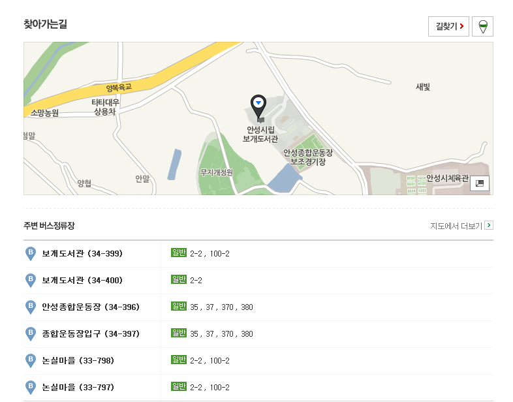The height and width of the screenshot is (402, 513).
Task: Select 보개도서관 (34-399) bus stop name
Action: (x=82, y=254)
